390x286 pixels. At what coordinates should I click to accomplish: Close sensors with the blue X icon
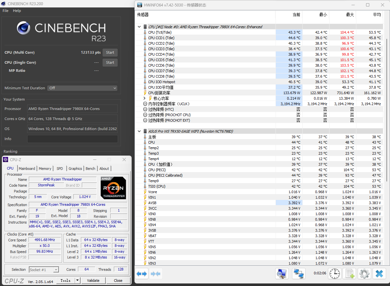point(379,274)
